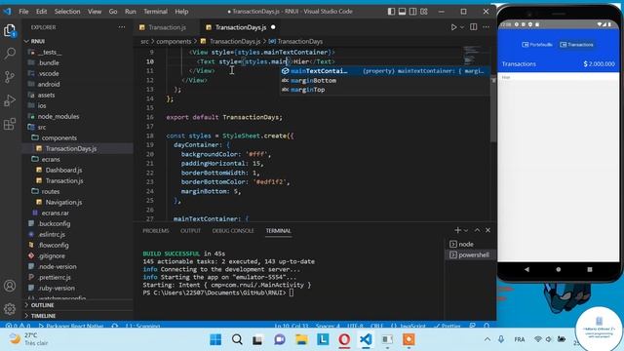Click components in breadcrumb path
This screenshot has height=351, width=624.
[174, 41]
